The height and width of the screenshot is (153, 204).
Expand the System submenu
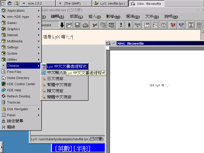click(x=21, y=53)
